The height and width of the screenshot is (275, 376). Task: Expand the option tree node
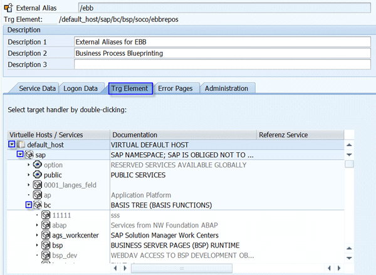(x=29, y=165)
